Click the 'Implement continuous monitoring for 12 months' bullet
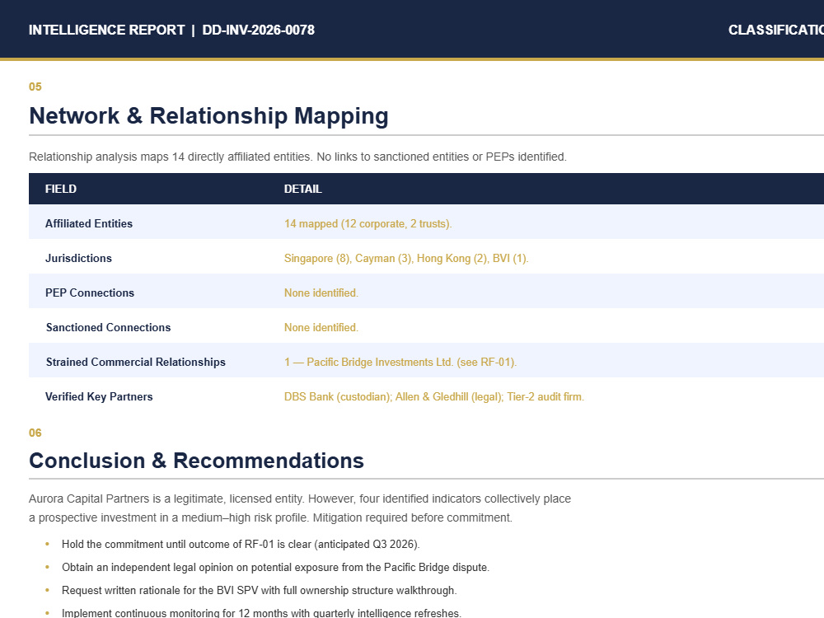Image resolution: width=824 pixels, height=618 pixels. tap(261, 613)
